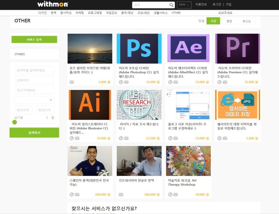Click mail icon on Brisbane travel guide card
The image size is (279, 214).
(72, 82)
